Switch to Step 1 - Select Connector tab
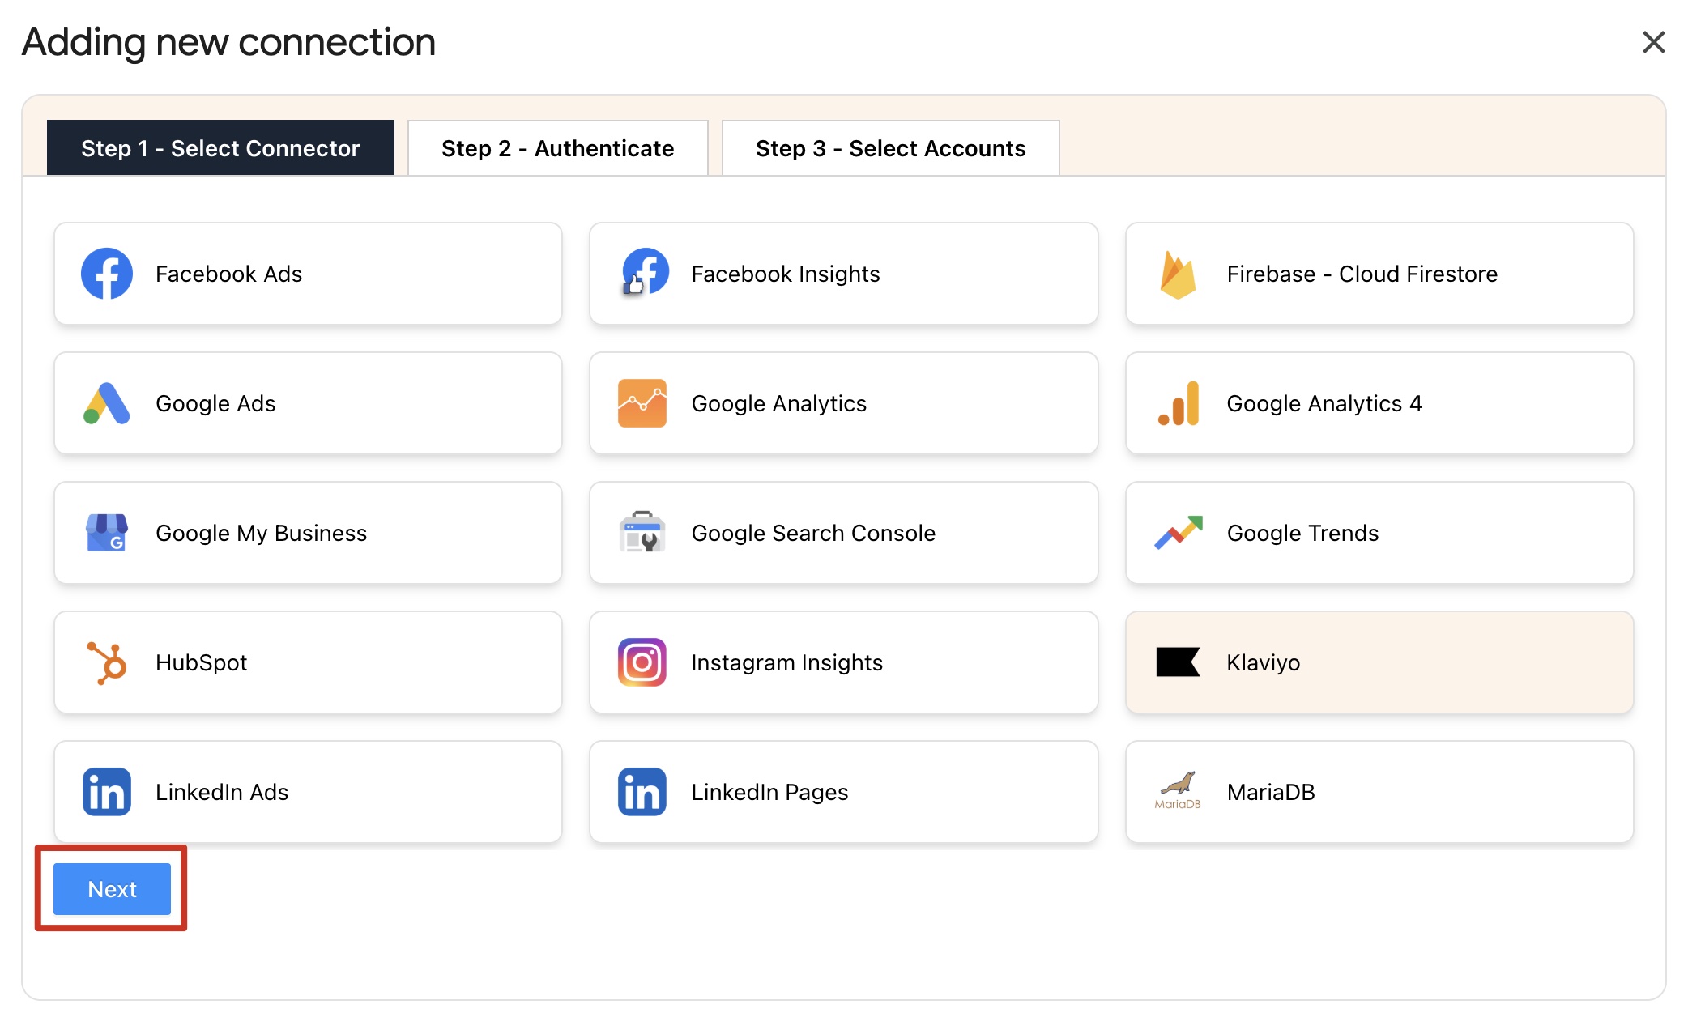This screenshot has width=1688, height=1017. pyautogui.click(x=220, y=148)
